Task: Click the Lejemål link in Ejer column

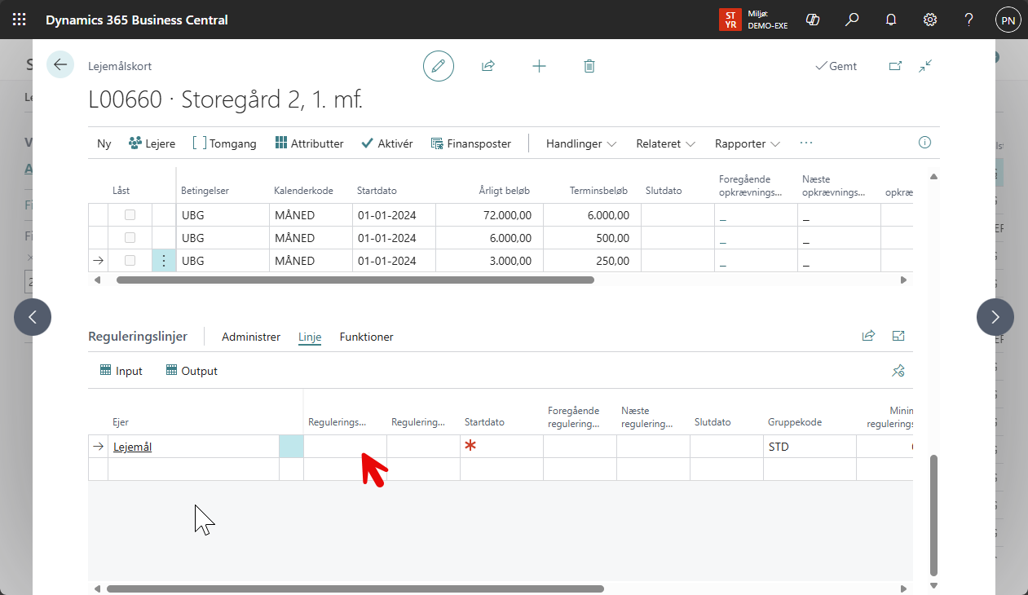Action: (132, 447)
